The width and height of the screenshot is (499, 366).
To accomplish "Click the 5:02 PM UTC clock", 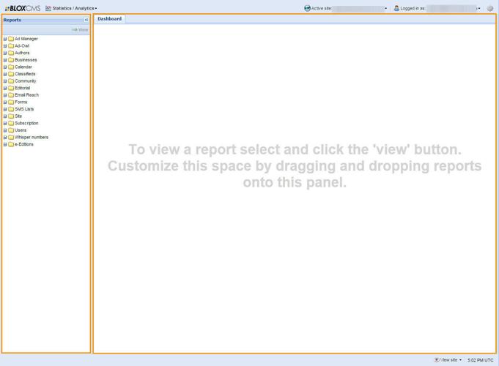I will pos(480,360).
